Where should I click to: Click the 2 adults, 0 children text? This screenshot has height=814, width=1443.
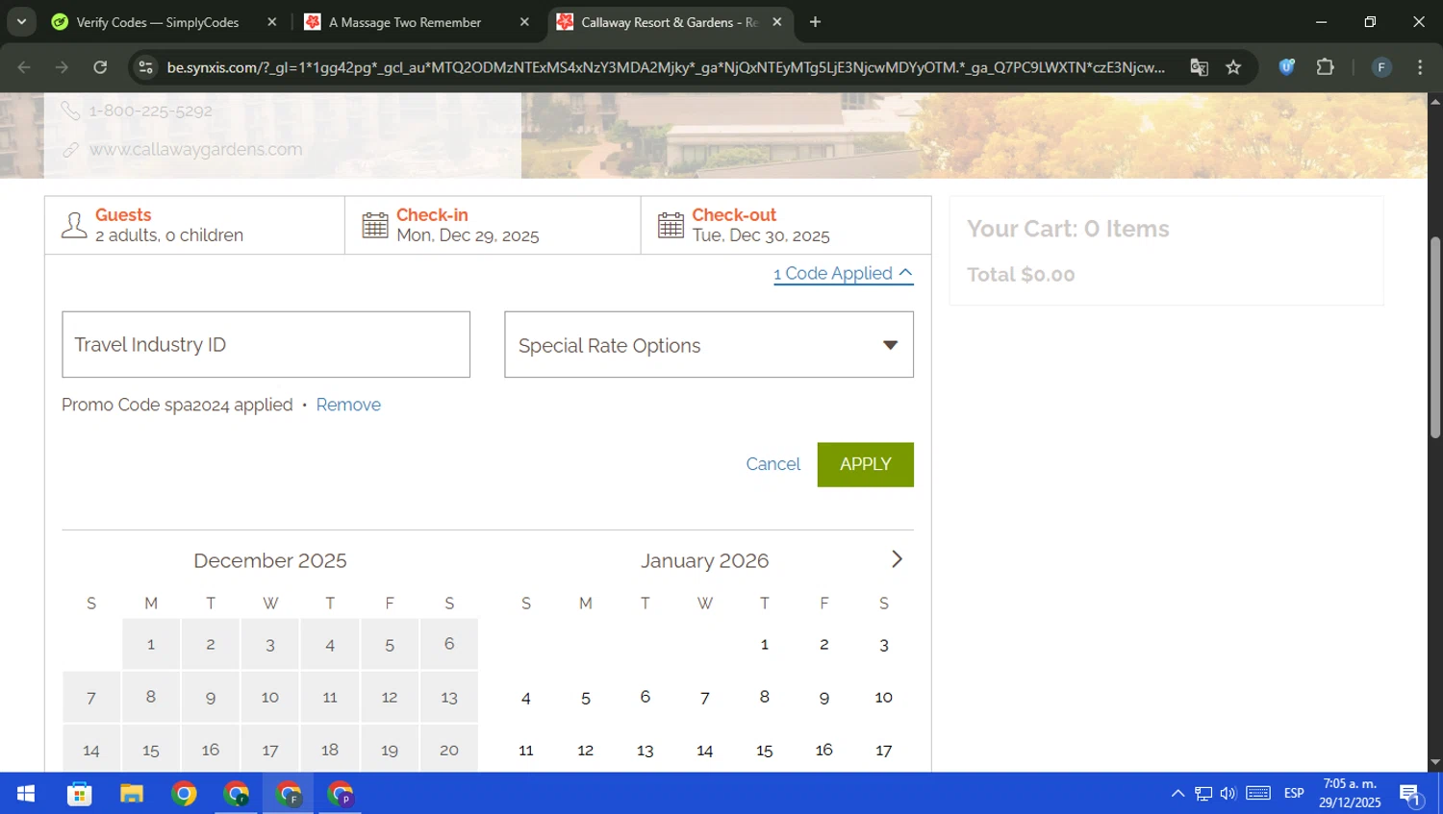(169, 235)
